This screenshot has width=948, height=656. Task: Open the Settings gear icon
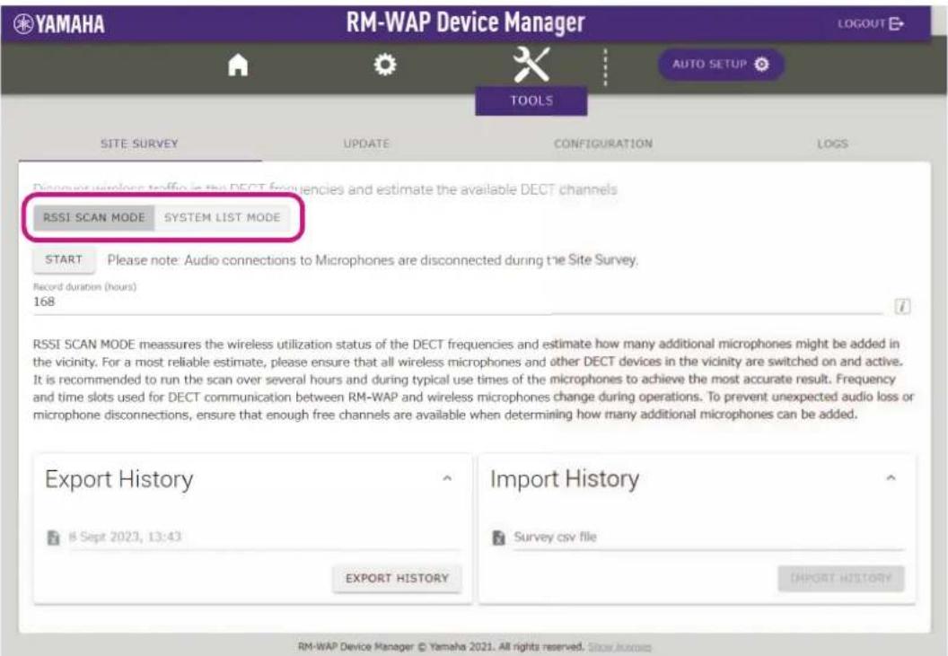(x=384, y=65)
